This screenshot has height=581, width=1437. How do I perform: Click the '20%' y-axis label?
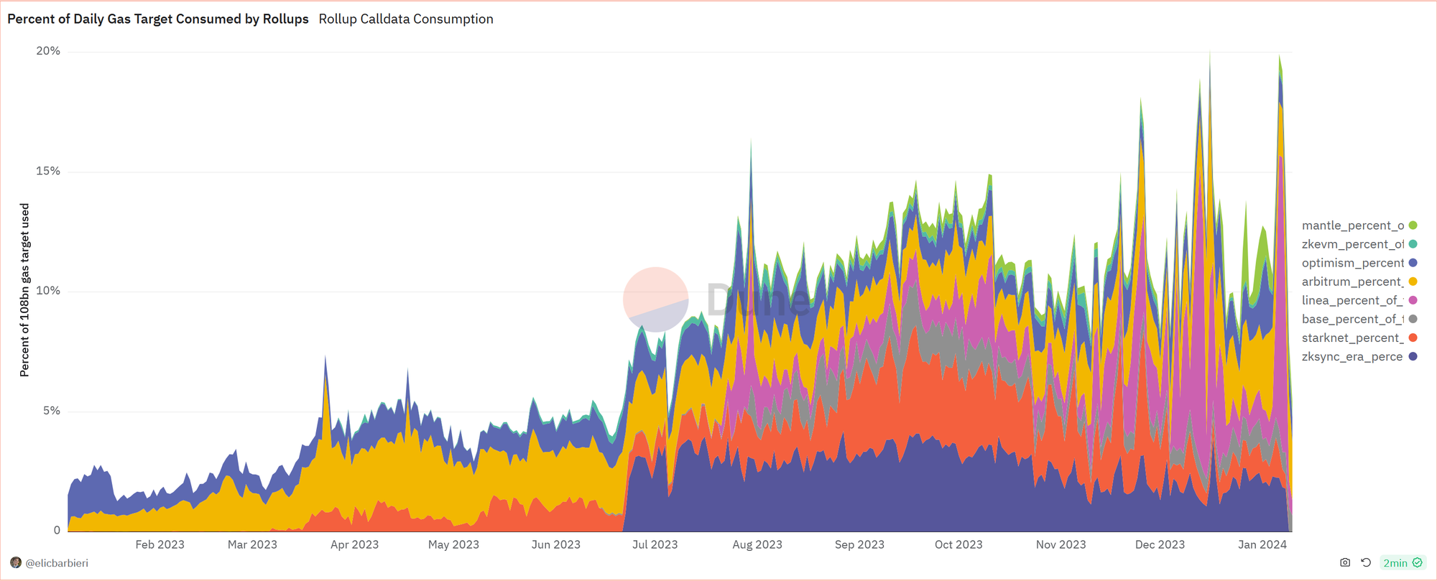pyautogui.click(x=48, y=51)
